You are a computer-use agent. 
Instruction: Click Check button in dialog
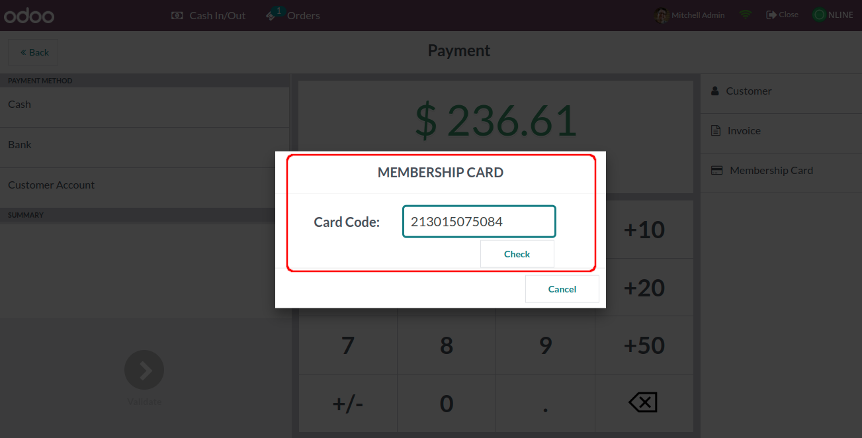(517, 254)
